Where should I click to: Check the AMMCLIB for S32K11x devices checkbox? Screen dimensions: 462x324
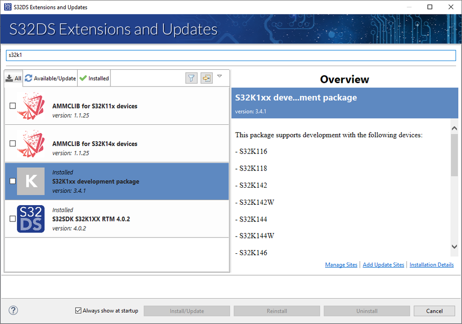(12, 106)
